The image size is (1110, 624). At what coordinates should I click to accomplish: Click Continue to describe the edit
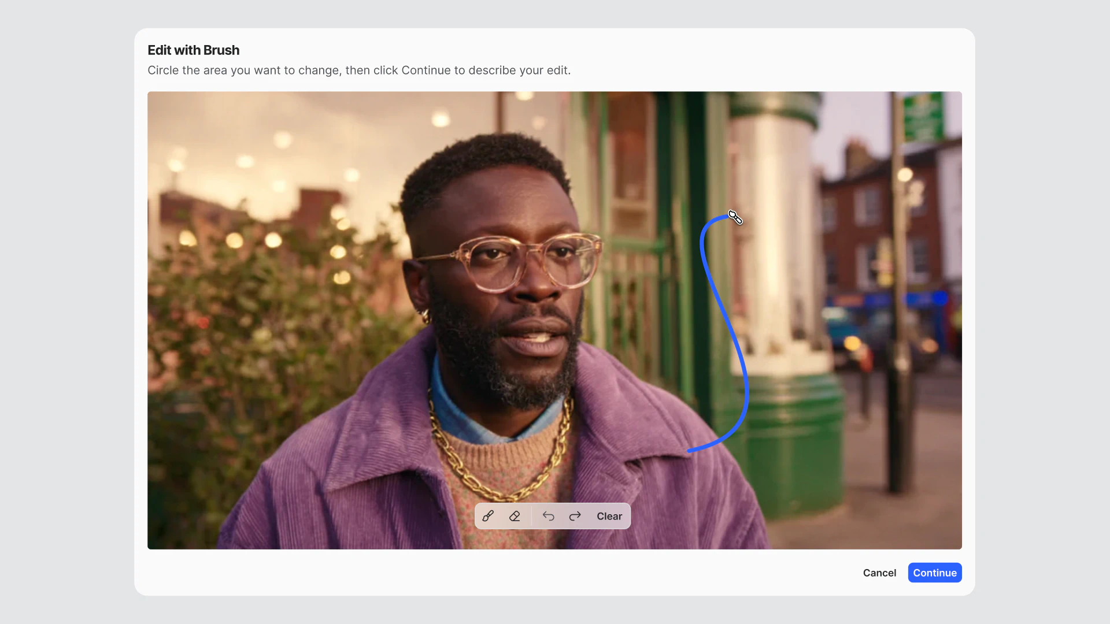[x=934, y=573]
